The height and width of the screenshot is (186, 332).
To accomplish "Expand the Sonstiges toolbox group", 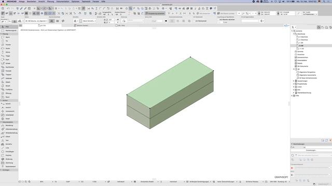I will click(1, 170).
